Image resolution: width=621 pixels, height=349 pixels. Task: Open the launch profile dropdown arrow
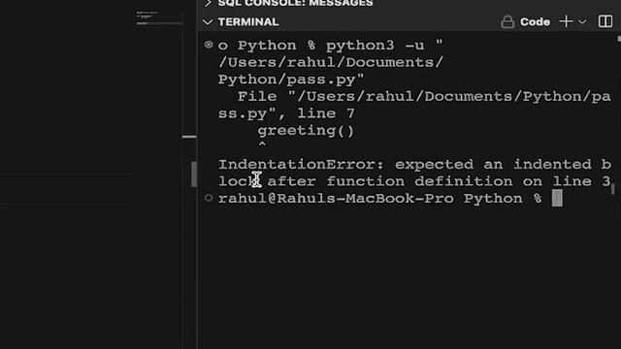point(582,22)
